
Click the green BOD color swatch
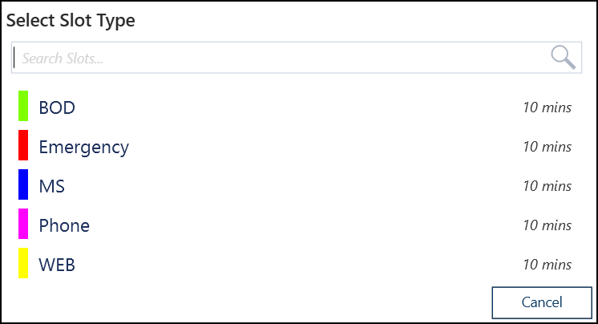(x=23, y=107)
